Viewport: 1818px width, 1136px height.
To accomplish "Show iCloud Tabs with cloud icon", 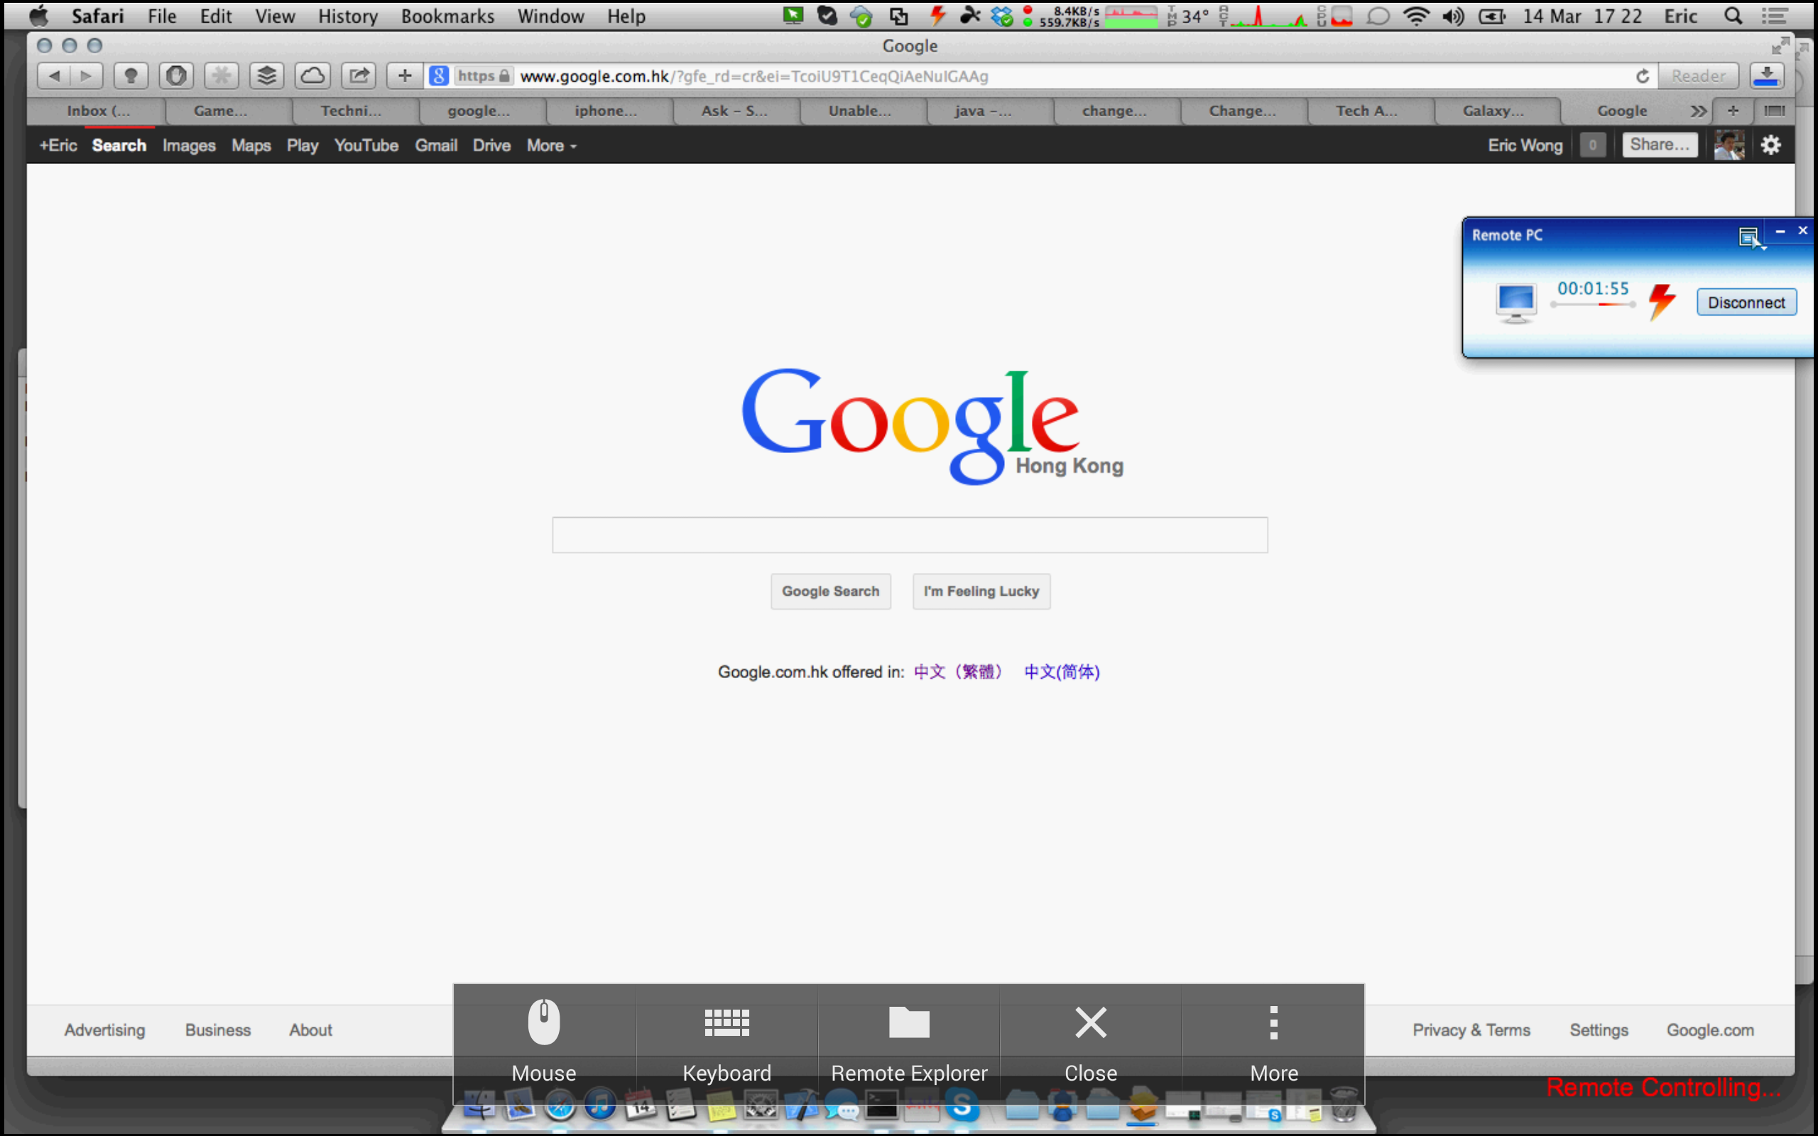I will (x=312, y=76).
